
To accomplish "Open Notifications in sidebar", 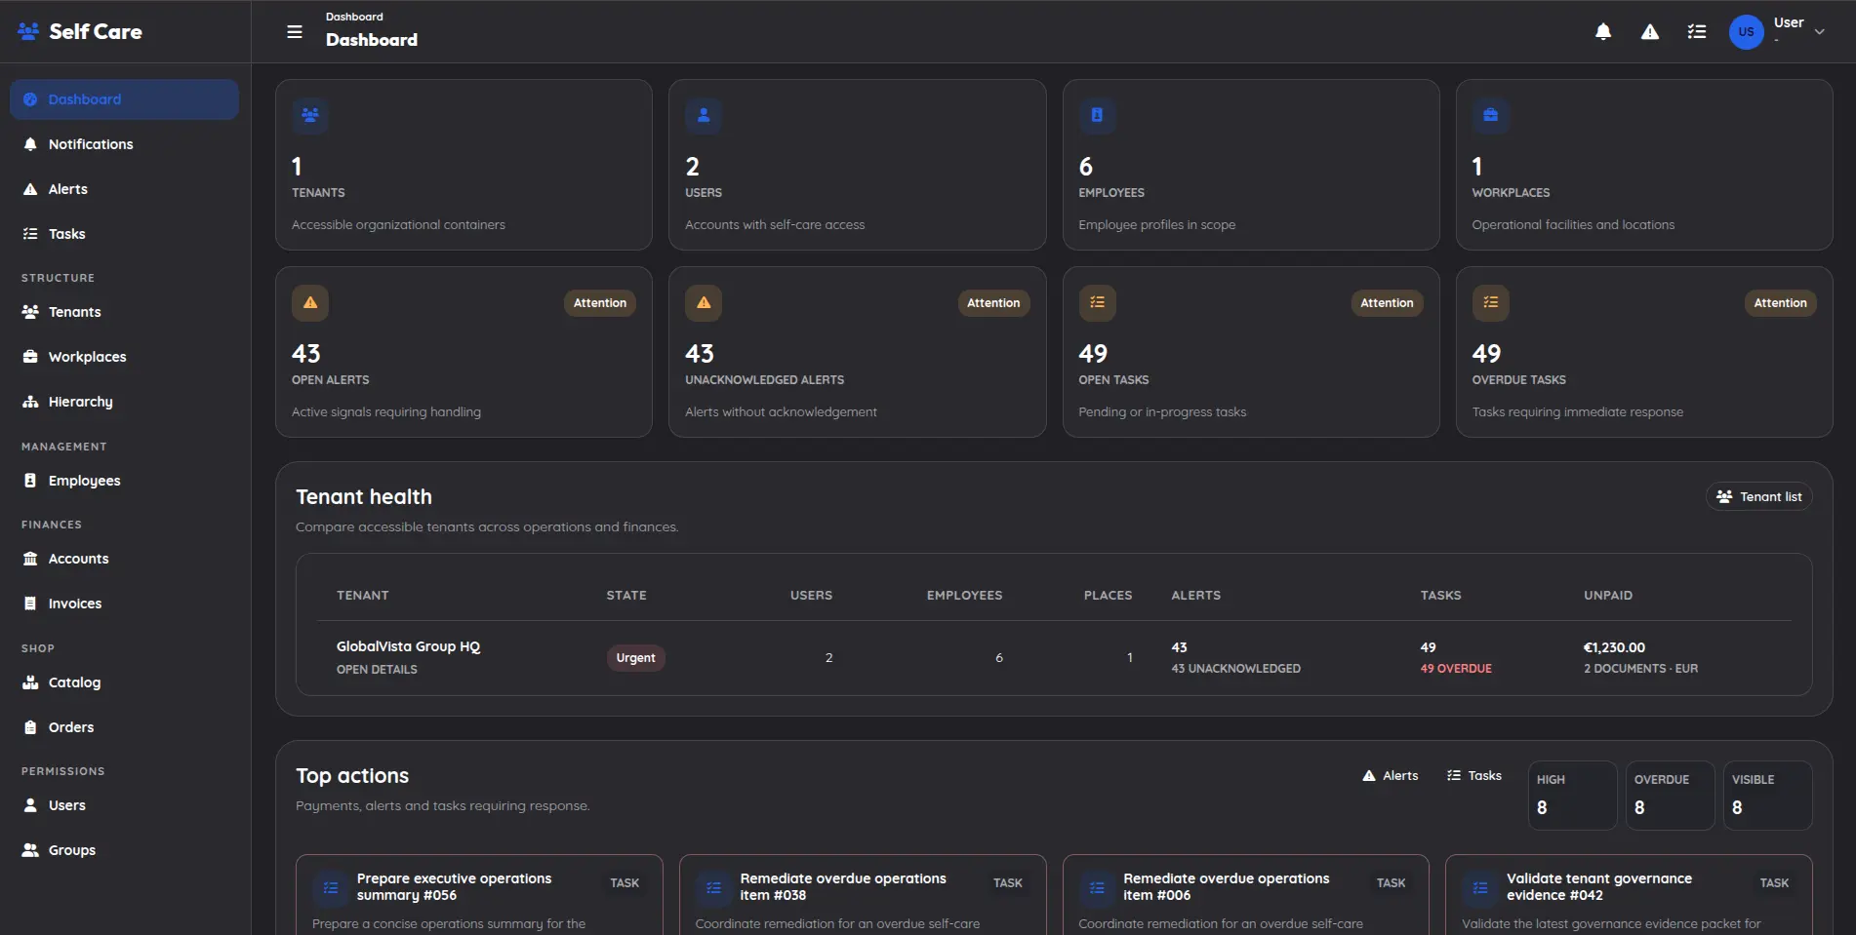I will (124, 144).
